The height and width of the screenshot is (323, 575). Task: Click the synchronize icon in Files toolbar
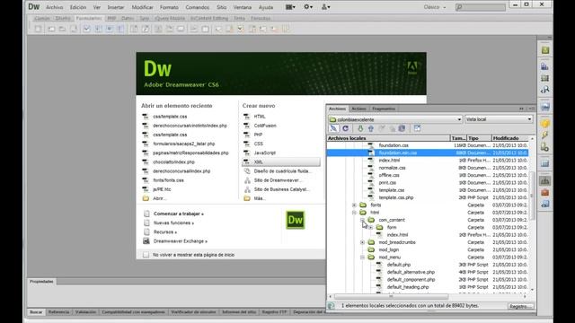402,128
